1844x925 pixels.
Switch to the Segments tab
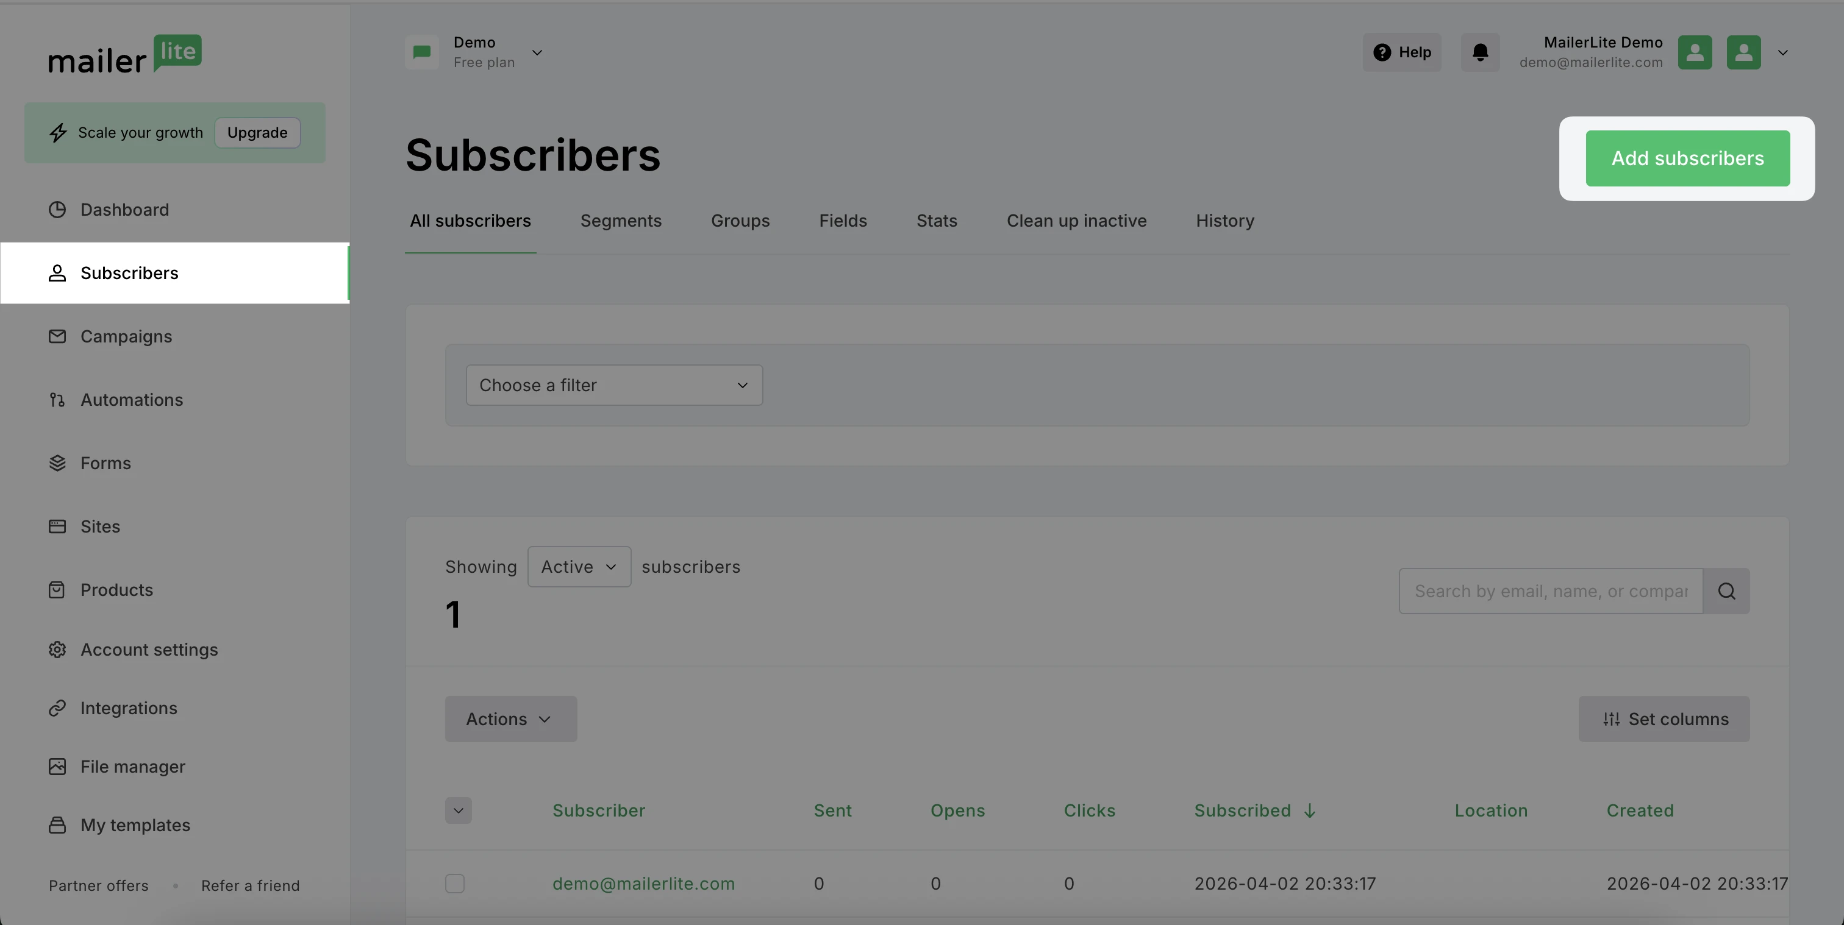click(621, 221)
